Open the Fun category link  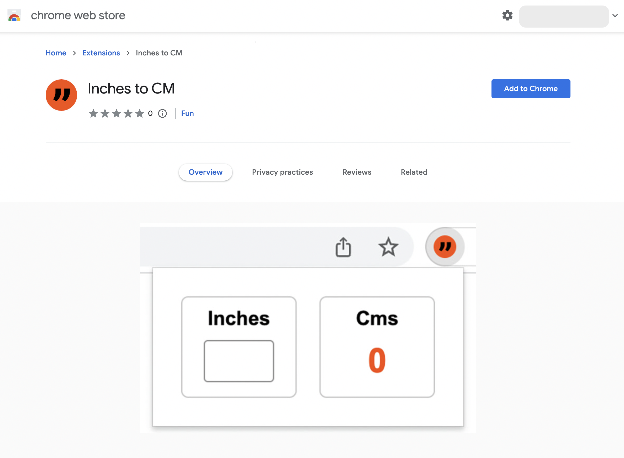187,113
